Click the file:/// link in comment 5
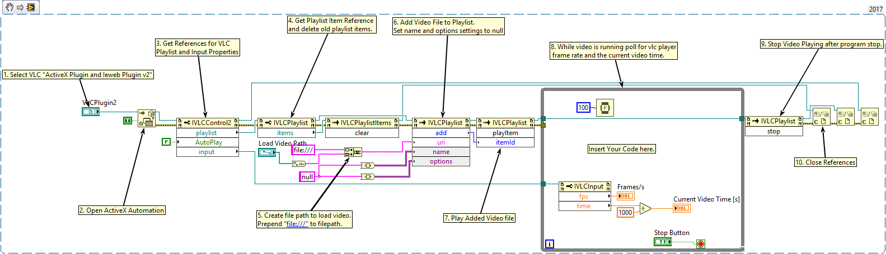 297,224
